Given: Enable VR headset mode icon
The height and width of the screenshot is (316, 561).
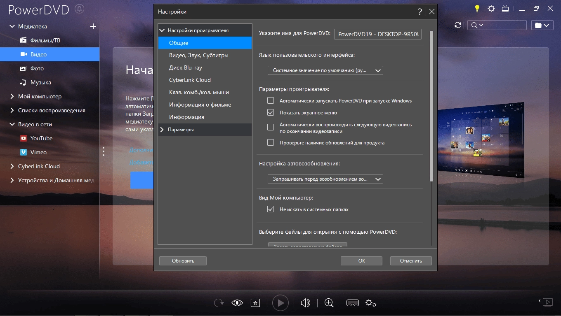Looking at the screenshot, I should (x=352, y=303).
